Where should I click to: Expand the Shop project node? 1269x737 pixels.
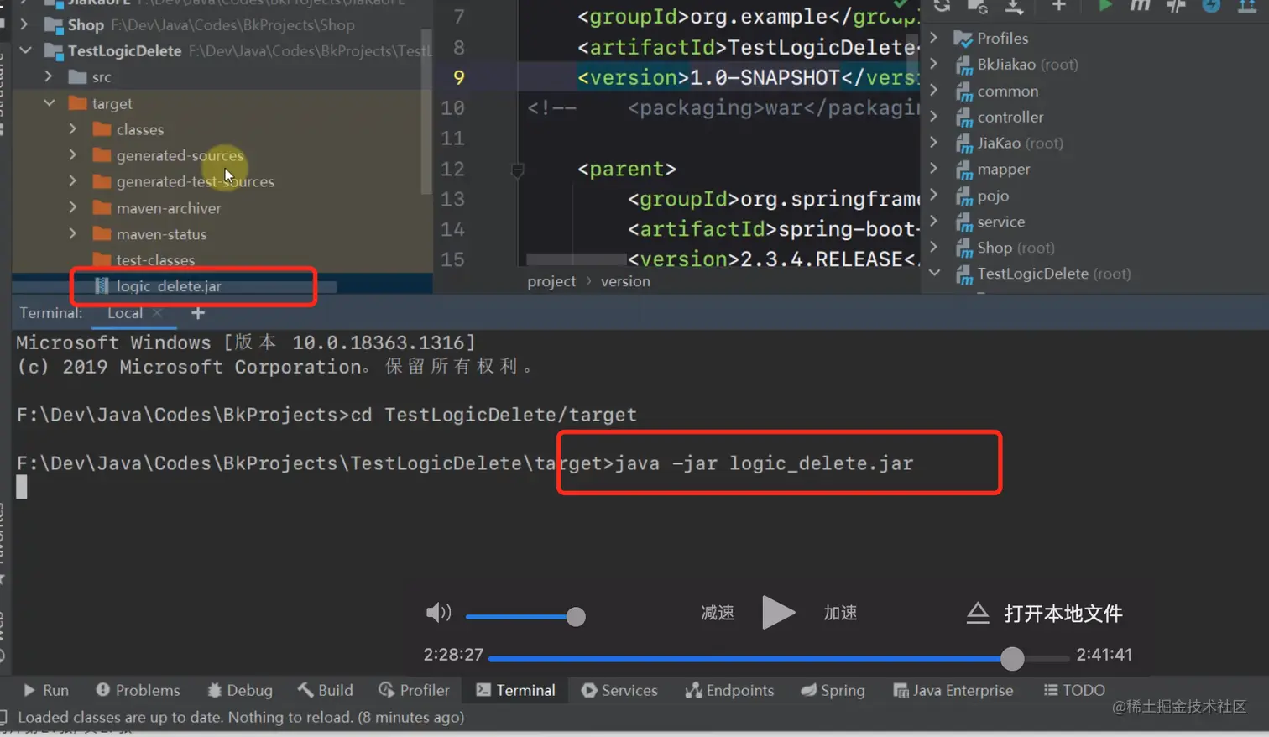point(24,24)
